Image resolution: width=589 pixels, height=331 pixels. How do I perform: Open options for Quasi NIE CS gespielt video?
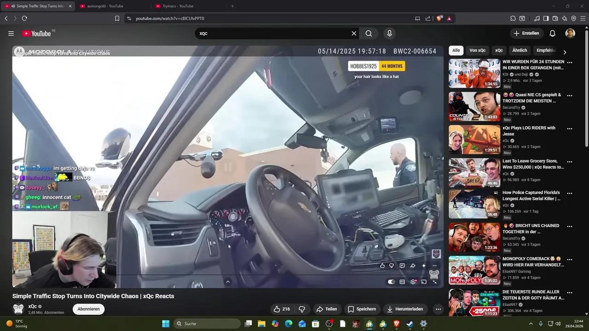click(x=570, y=96)
